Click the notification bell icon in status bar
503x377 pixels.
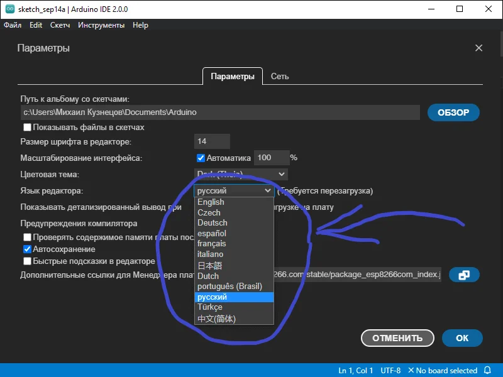489,370
